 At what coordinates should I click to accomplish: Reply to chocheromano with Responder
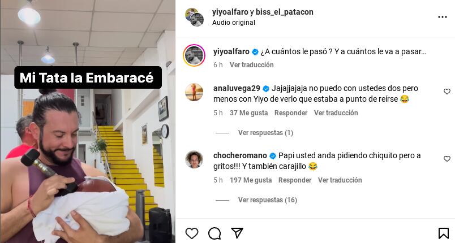295,180
